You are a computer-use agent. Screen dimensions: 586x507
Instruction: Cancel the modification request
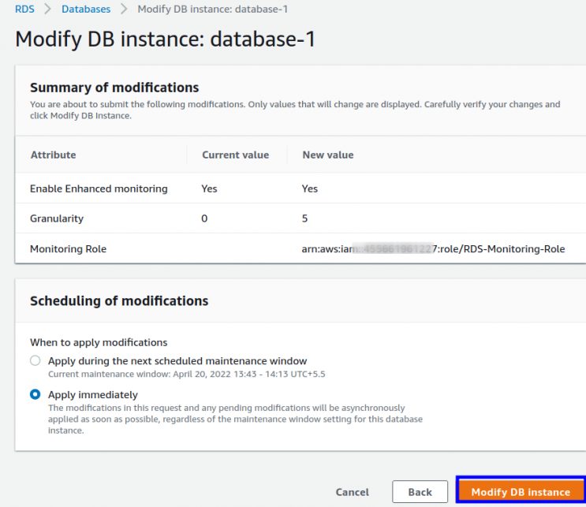click(x=352, y=492)
